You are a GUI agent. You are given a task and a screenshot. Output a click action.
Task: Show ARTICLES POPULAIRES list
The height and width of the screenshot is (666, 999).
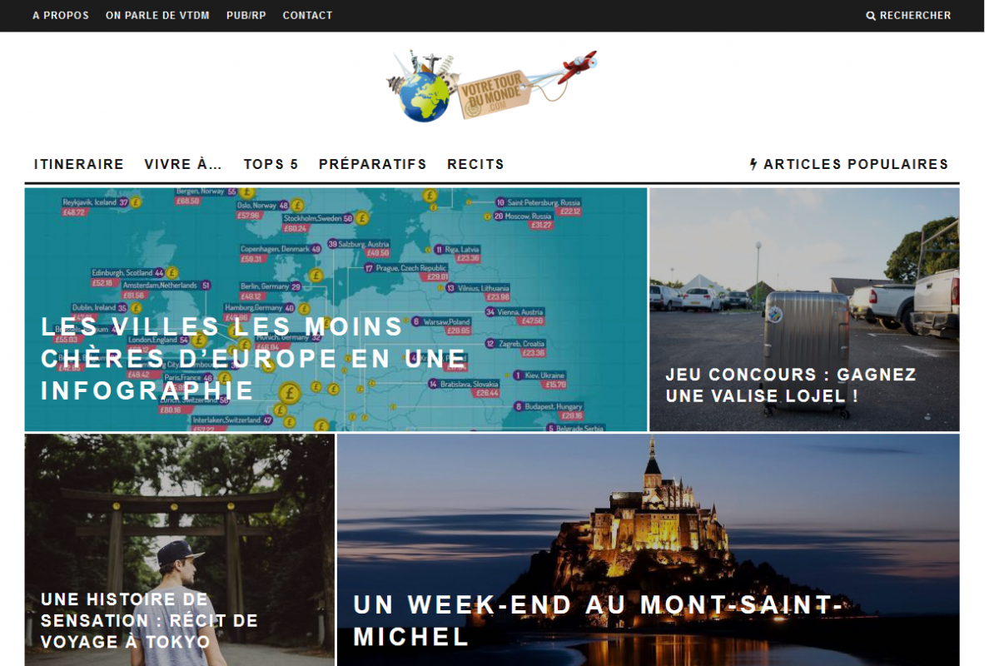[856, 164]
